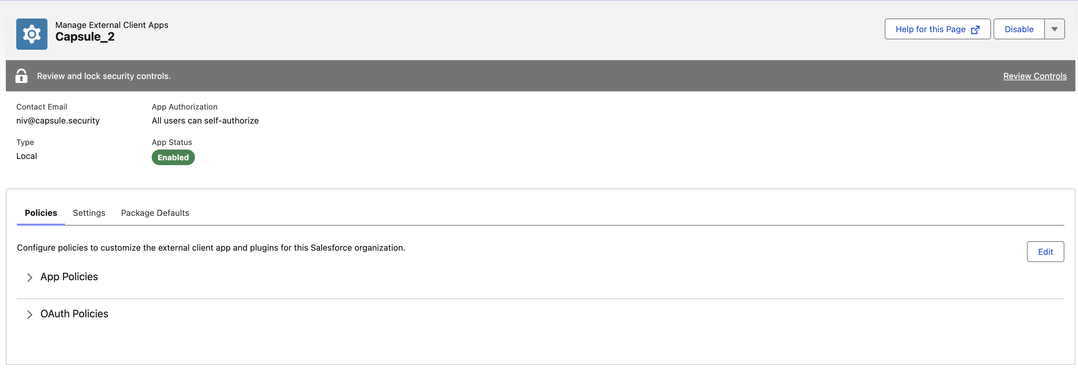The width and height of the screenshot is (1078, 368).
Task: Open Help for this Page
Action: 937,29
